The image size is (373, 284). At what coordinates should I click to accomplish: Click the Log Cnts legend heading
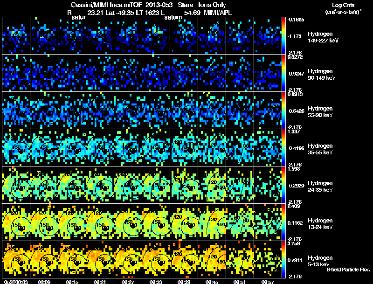click(343, 5)
